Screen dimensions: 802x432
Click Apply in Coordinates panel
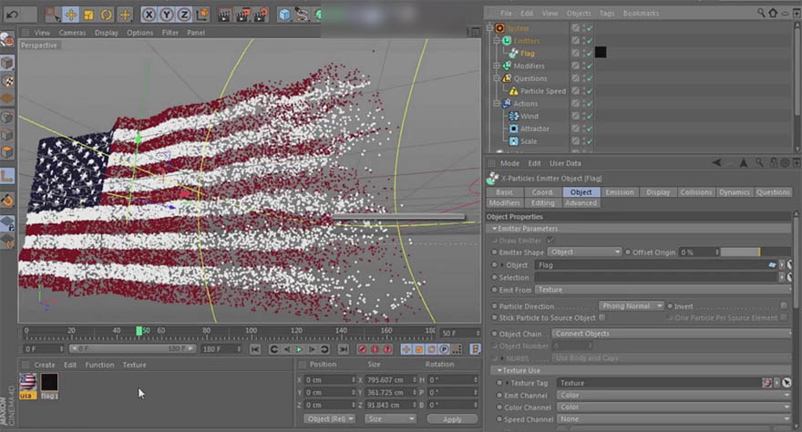(x=452, y=418)
